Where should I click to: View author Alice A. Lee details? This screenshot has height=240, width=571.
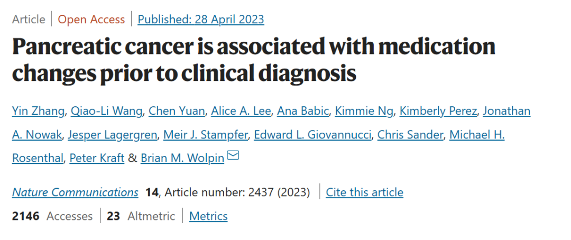point(241,111)
